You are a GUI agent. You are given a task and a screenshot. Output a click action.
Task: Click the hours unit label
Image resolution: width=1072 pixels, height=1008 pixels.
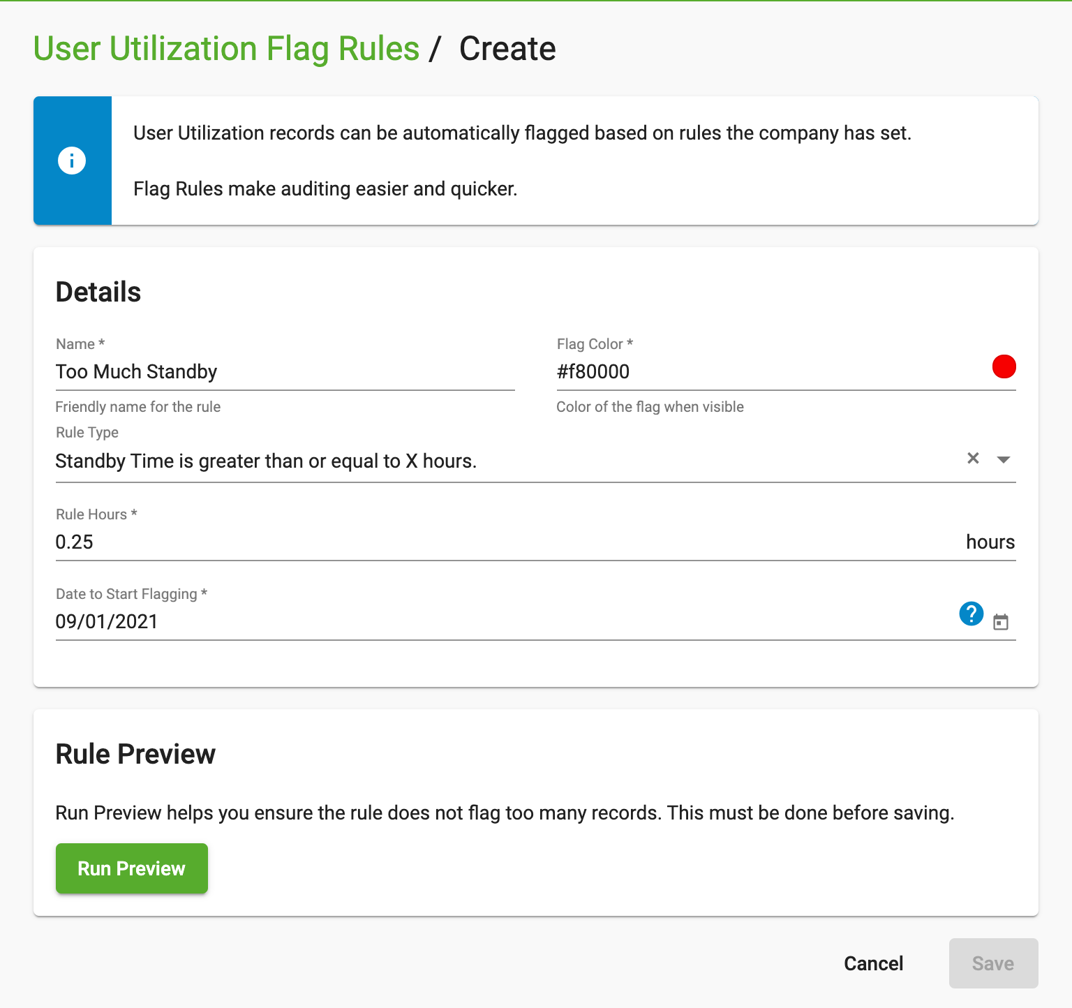[x=990, y=542]
